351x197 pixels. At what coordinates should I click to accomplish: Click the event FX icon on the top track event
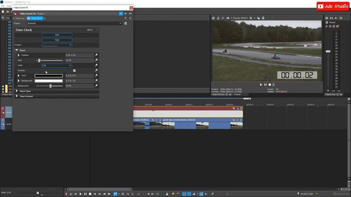[x=237, y=108]
